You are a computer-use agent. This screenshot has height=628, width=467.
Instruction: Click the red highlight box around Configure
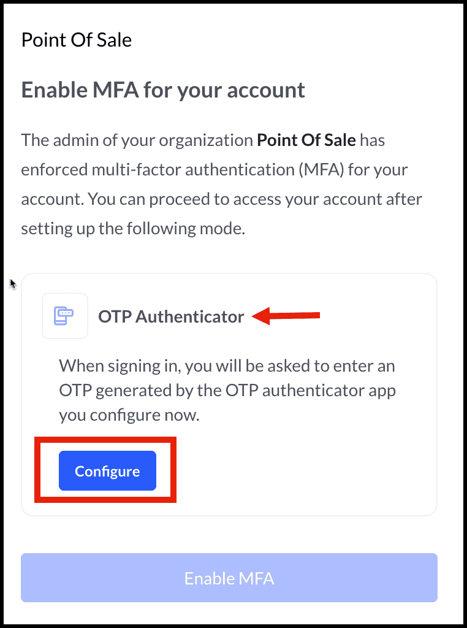click(105, 470)
